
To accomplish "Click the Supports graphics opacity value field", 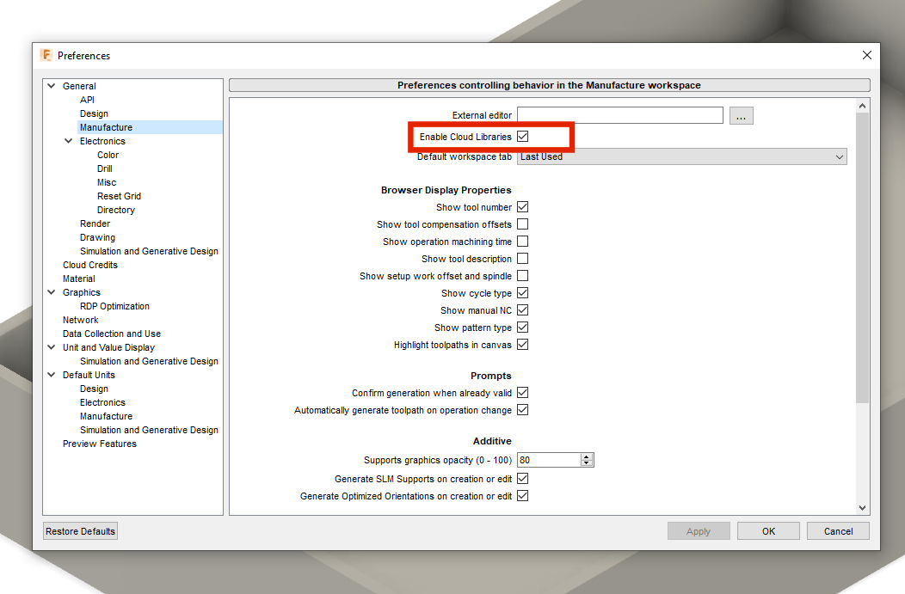I will (549, 460).
